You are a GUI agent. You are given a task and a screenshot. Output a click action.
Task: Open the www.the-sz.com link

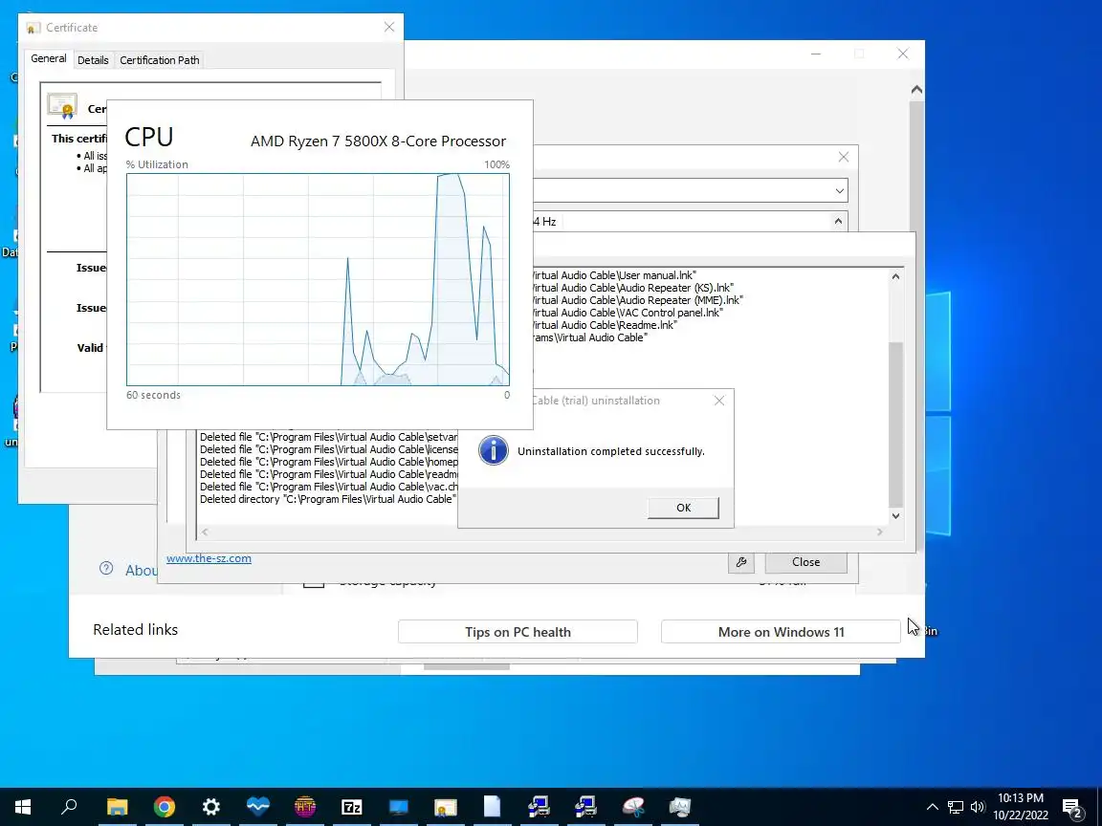click(x=209, y=558)
